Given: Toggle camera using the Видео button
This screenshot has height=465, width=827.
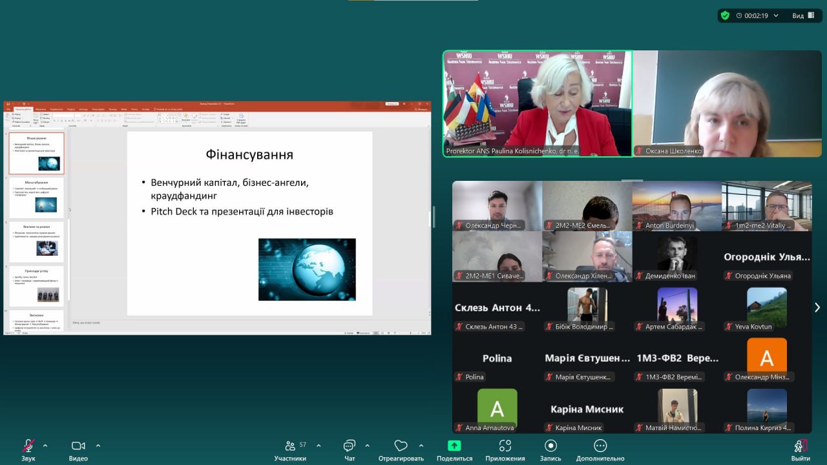Looking at the screenshot, I should point(78,446).
